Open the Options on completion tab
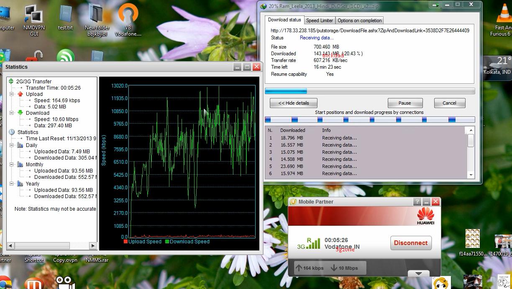Viewport: 512px width, 289px height. pyautogui.click(x=359, y=21)
